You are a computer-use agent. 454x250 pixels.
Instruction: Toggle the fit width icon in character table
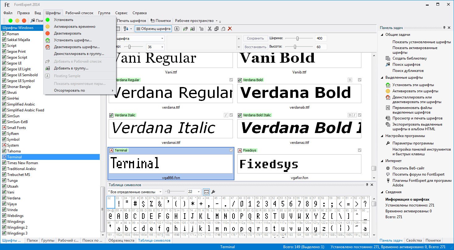click(206, 192)
